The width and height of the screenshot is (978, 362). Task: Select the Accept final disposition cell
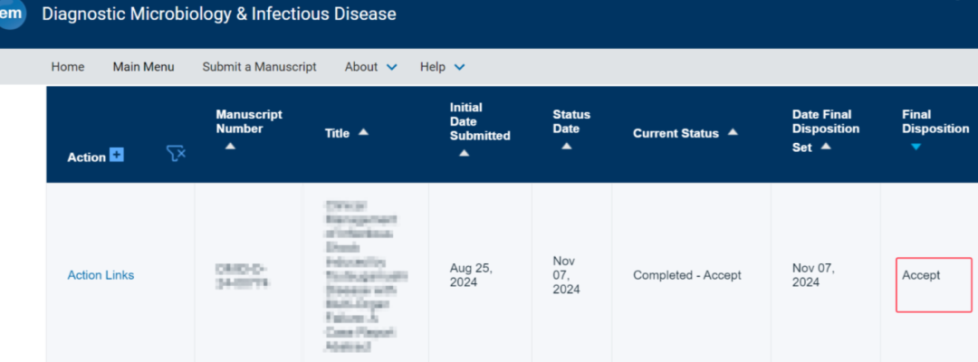(934, 284)
